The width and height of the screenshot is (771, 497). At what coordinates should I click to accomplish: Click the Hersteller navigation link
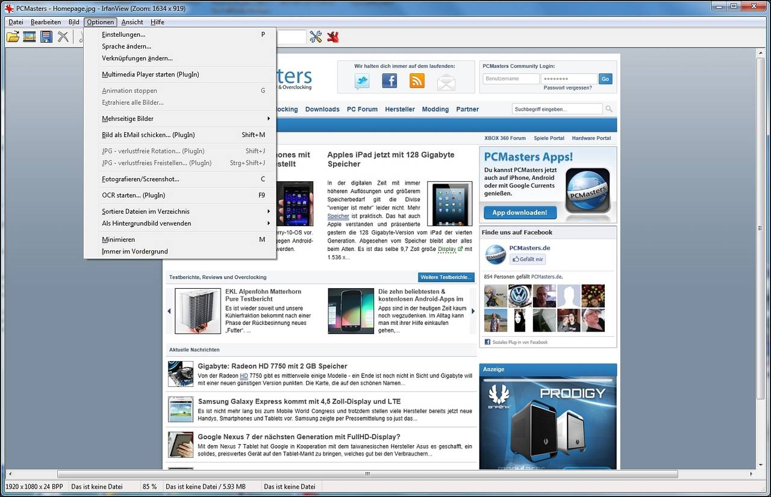(400, 110)
